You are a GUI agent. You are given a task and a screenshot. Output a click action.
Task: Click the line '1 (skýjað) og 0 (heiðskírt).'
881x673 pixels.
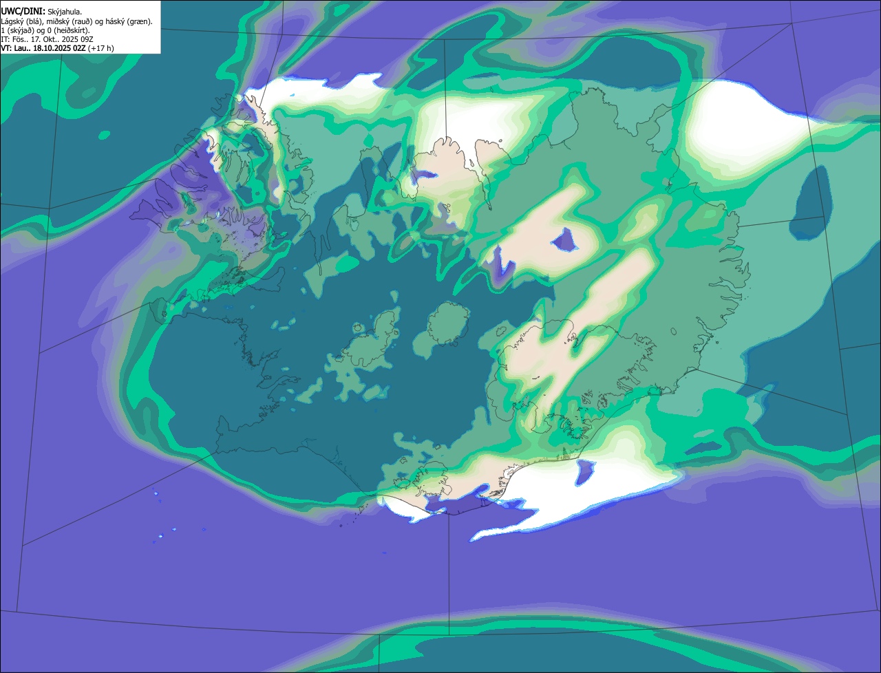tap(45, 30)
